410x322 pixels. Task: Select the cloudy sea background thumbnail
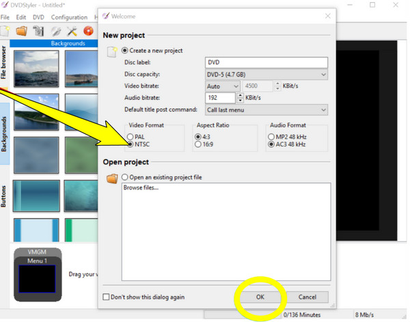36,68
